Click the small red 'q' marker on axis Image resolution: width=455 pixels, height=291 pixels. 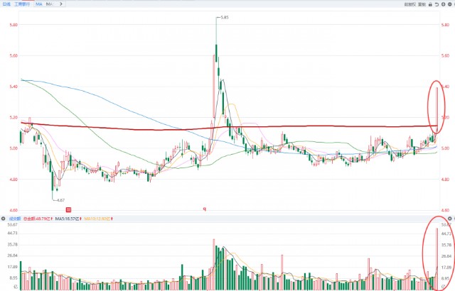point(205,209)
